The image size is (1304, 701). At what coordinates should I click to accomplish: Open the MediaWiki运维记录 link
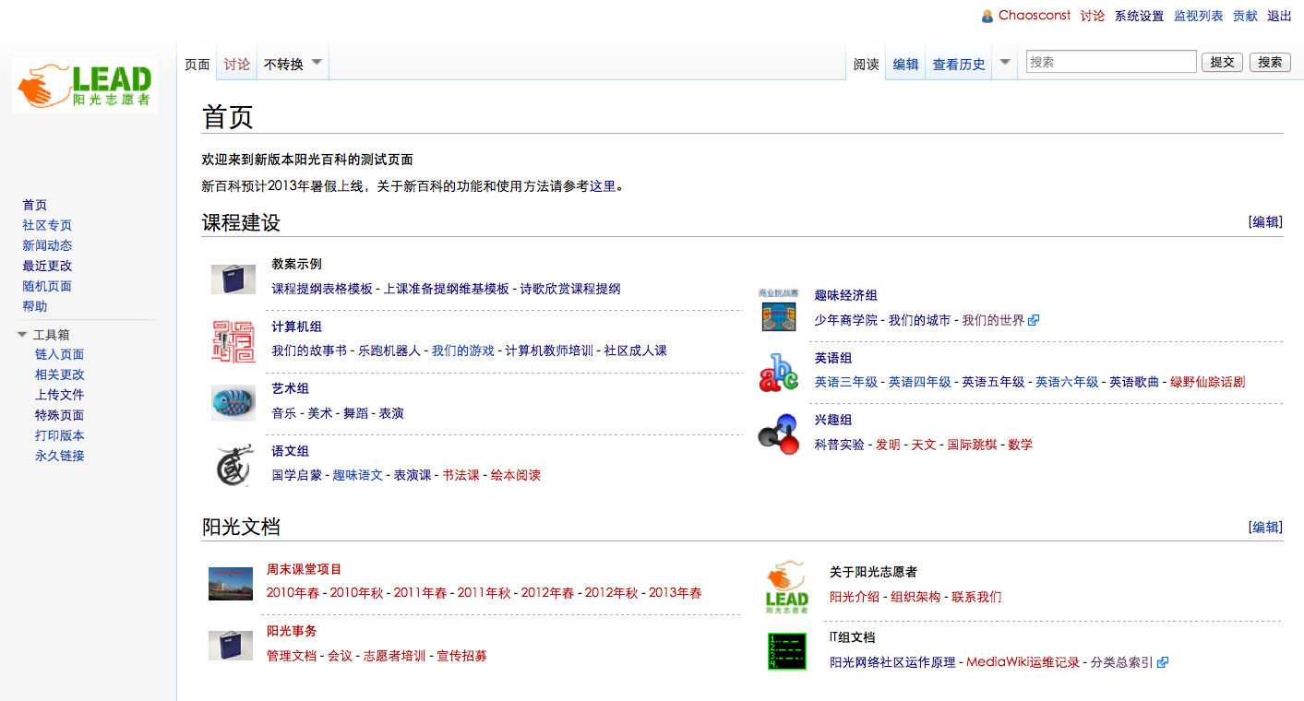click(1023, 662)
